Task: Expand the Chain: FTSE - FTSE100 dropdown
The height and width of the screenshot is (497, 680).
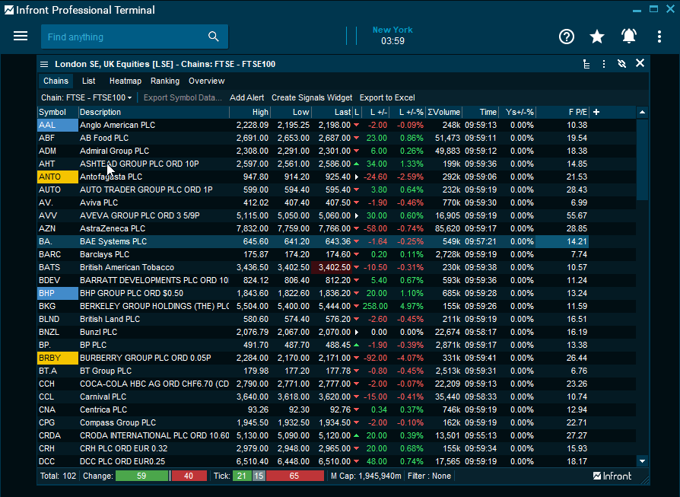Action: 87,97
